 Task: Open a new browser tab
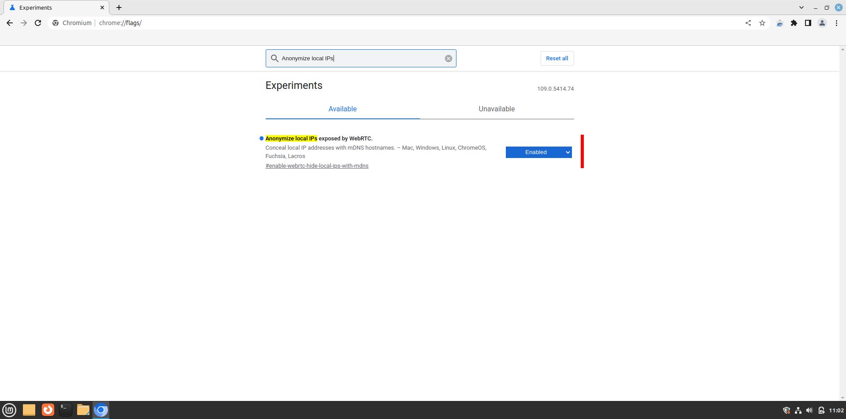pos(119,7)
